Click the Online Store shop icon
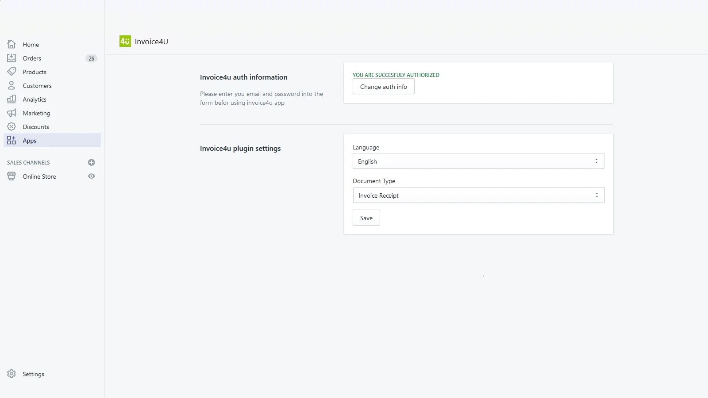 pos(12,176)
